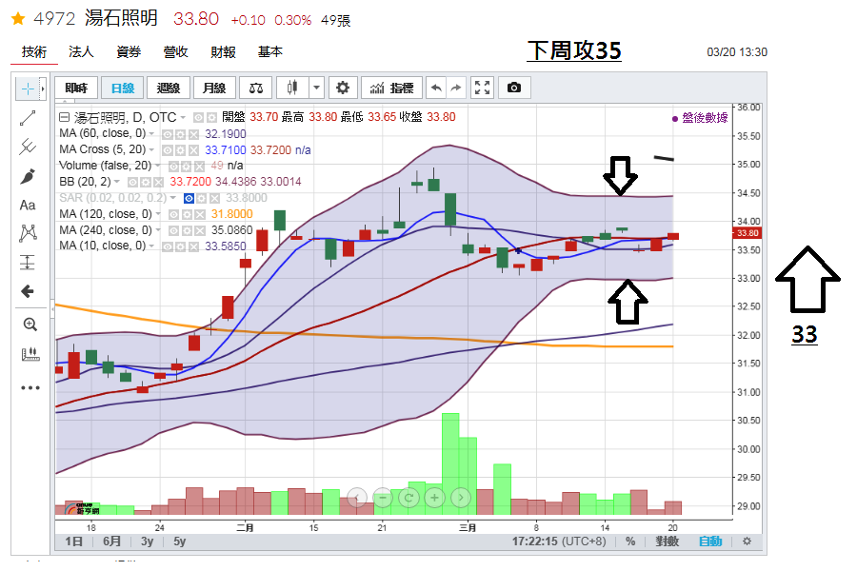Open dropdown for Volume (false, 20)
The width and height of the screenshot is (857, 571).
[157, 166]
